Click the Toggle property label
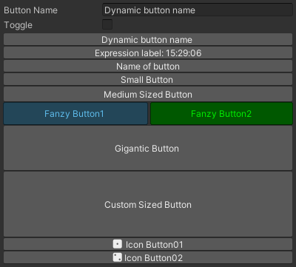The image size is (296, 267). coord(18,25)
